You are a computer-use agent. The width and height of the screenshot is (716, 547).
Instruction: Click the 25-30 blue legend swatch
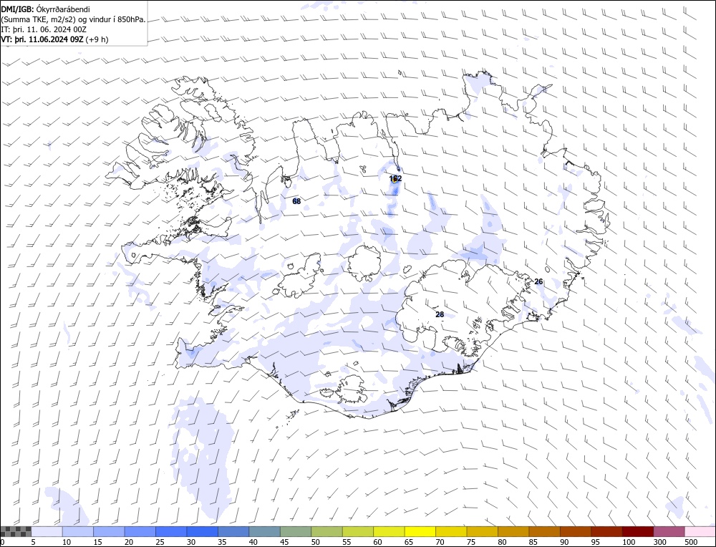[x=171, y=531]
